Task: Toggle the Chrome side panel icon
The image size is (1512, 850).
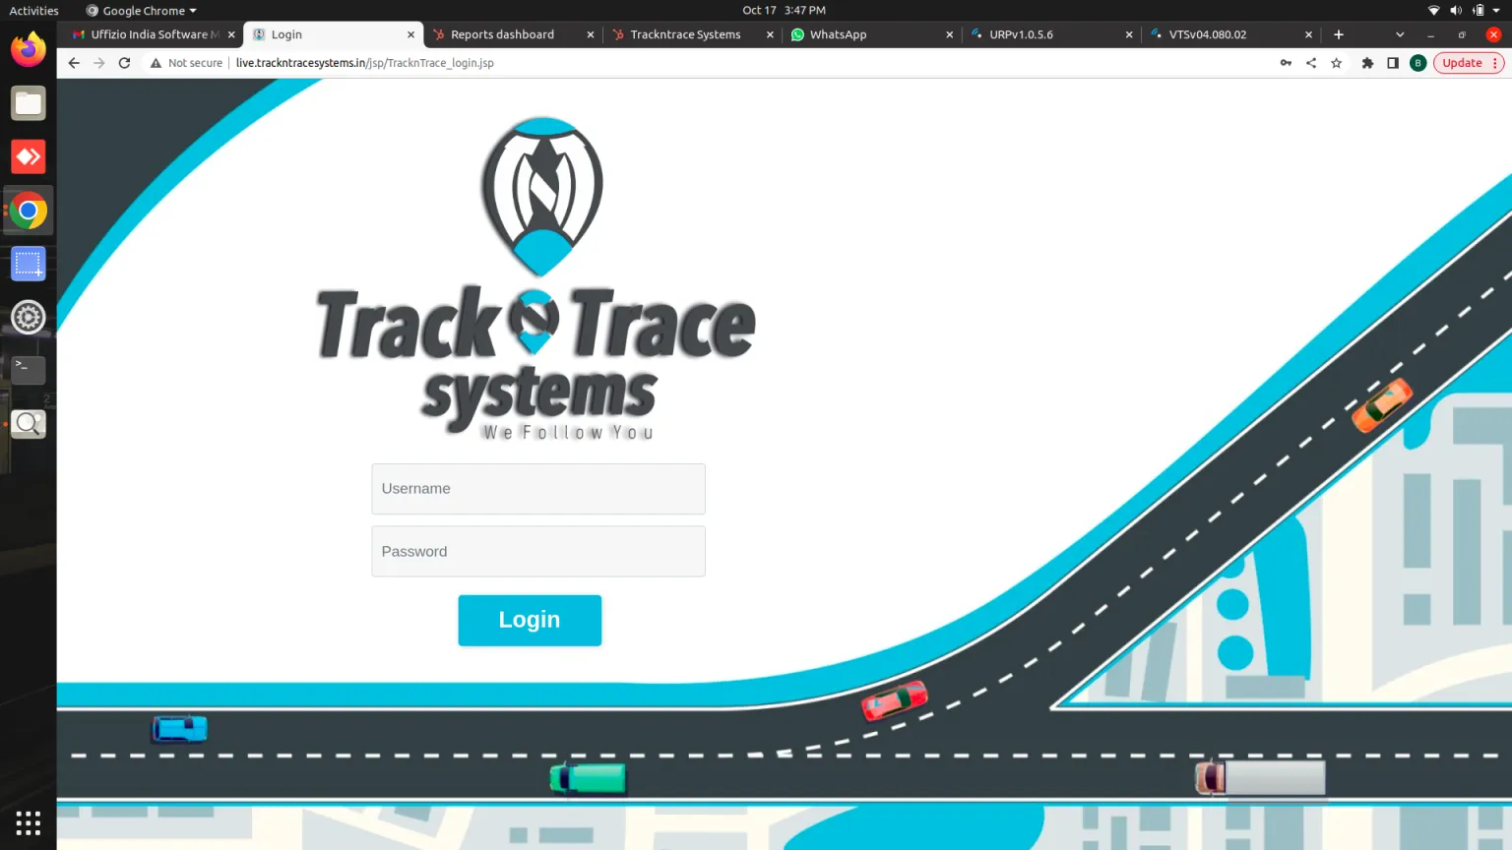Action: click(x=1392, y=63)
